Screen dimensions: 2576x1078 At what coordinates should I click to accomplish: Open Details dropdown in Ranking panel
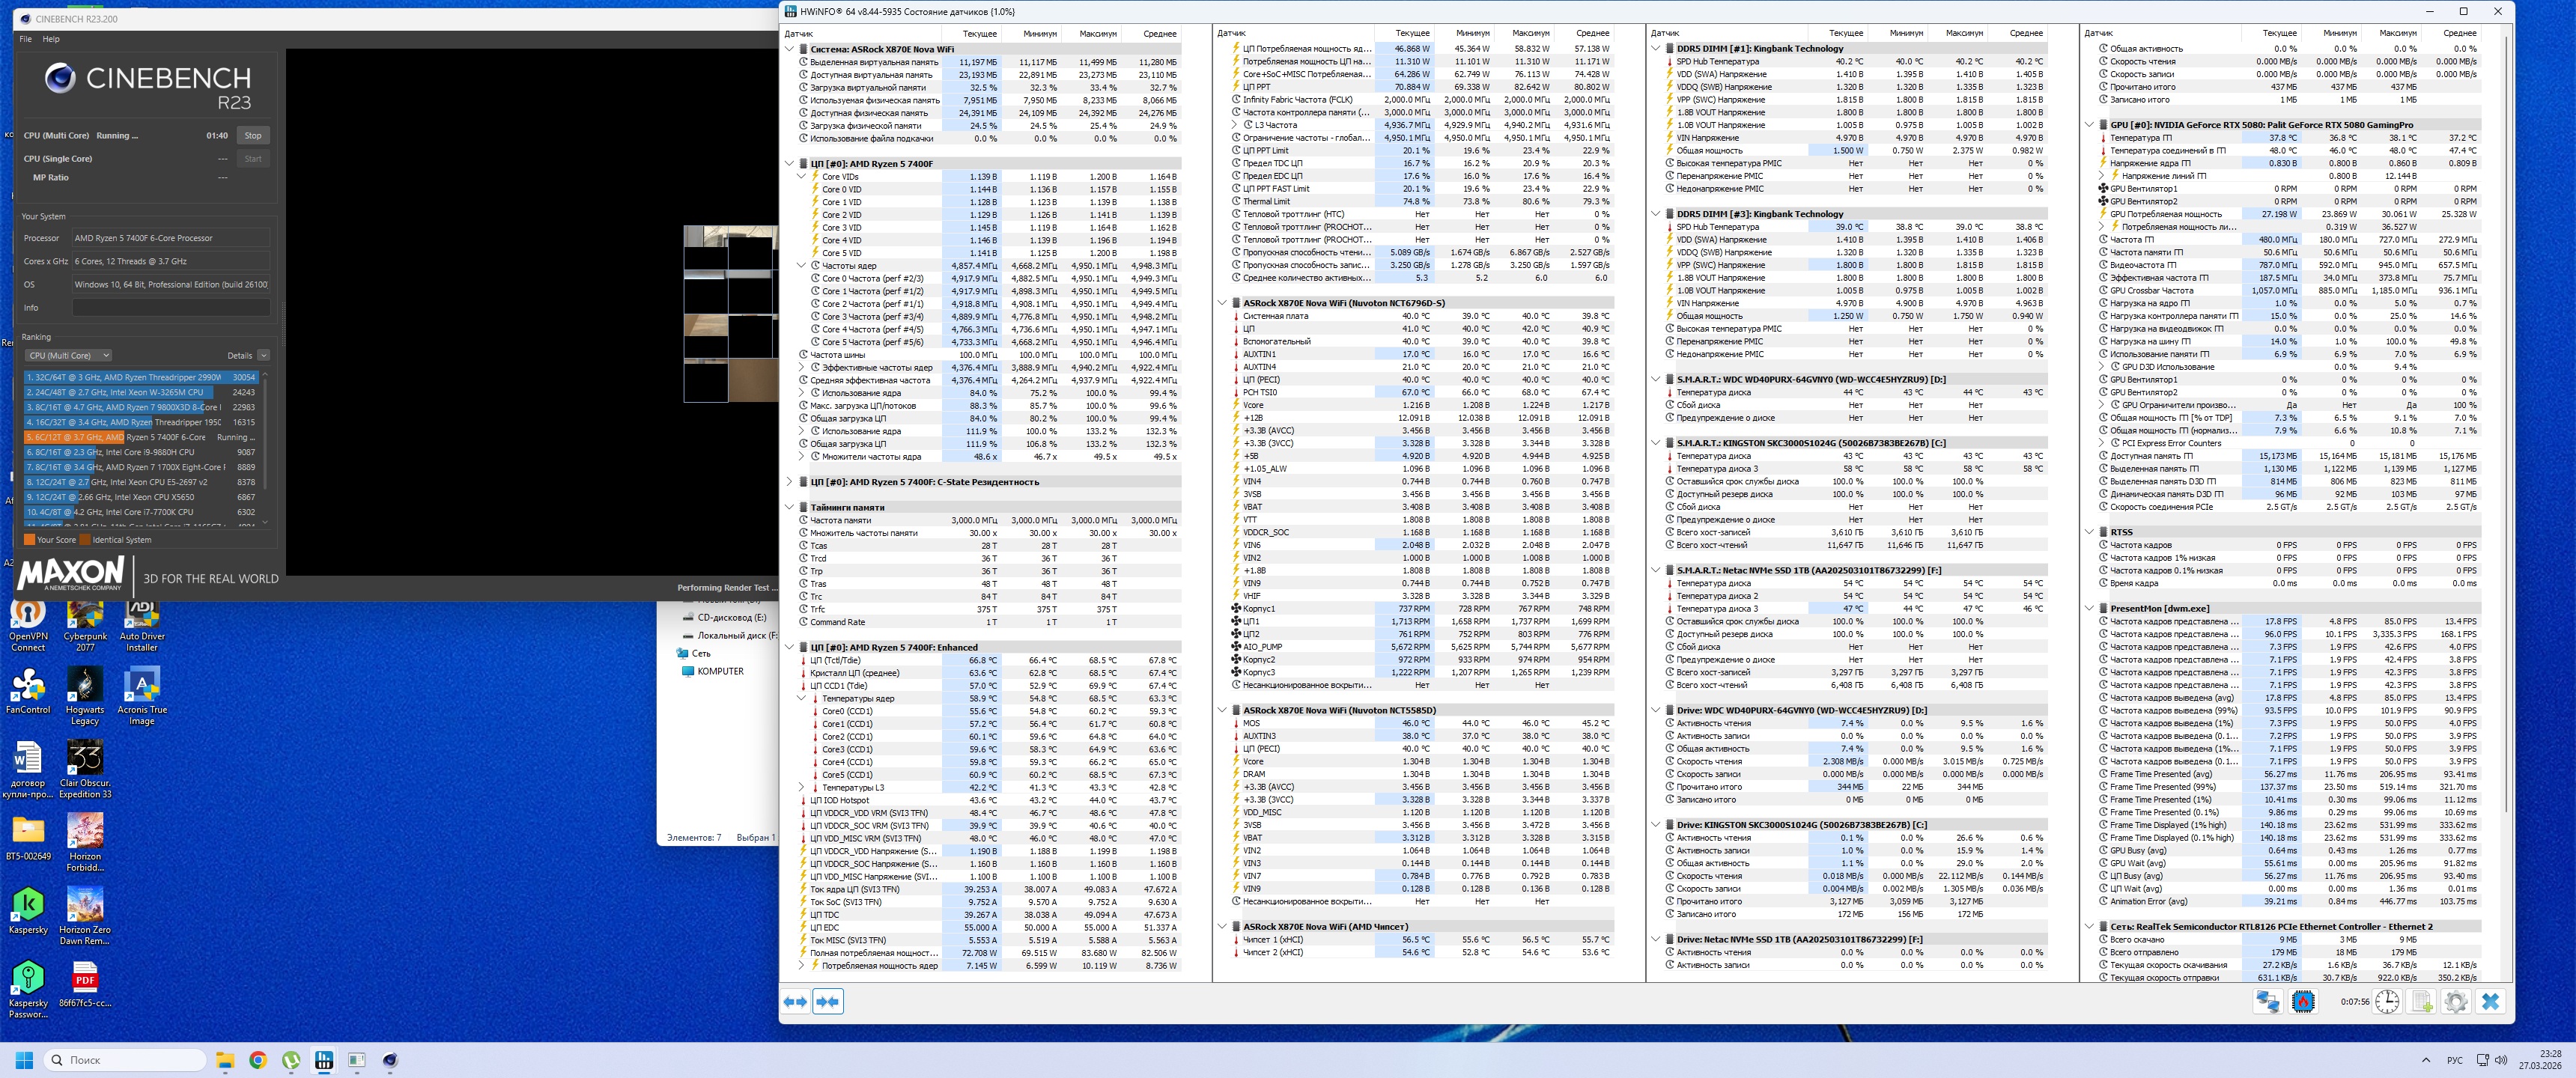click(x=263, y=355)
